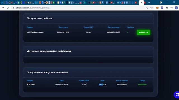The image size is (179, 100).
Task: Click the Цена column header
Action: (x=102, y=81)
